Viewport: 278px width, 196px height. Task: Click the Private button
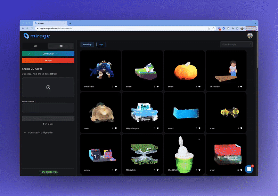(x=48, y=60)
